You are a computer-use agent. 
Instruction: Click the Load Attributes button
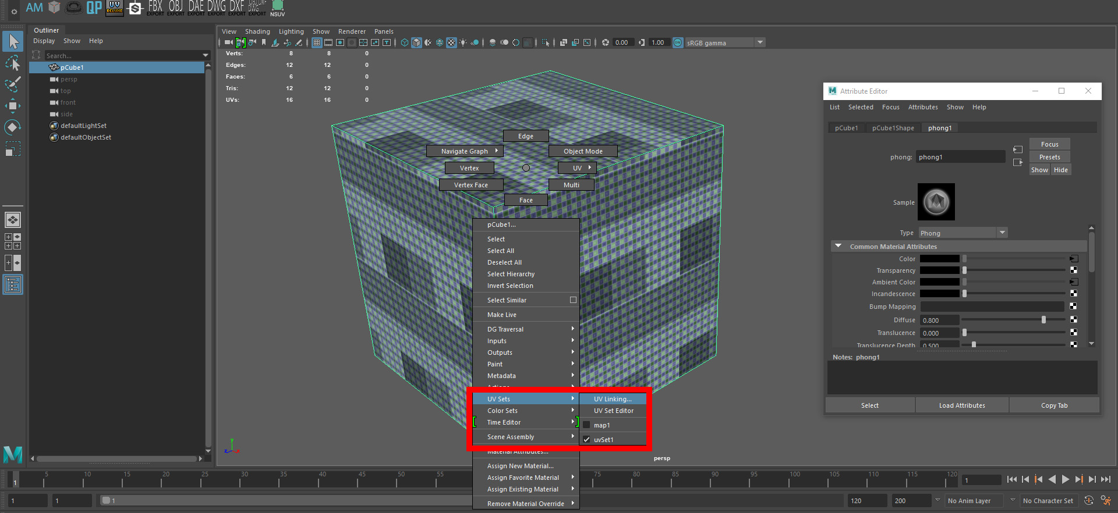(962, 405)
